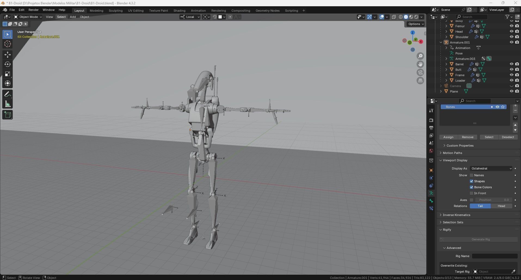Image resolution: width=521 pixels, height=280 pixels.
Task: Open the Scene properties tab
Action: (431, 143)
